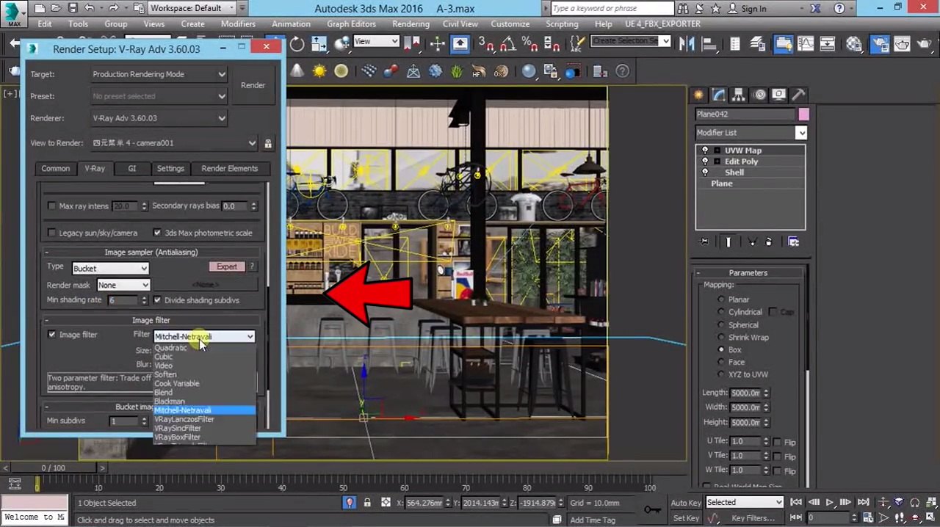Switch to the GI tab
The width and height of the screenshot is (940, 527).
click(x=132, y=168)
